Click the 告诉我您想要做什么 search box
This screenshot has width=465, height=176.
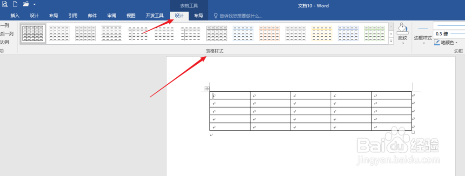(x=241, y=16)
